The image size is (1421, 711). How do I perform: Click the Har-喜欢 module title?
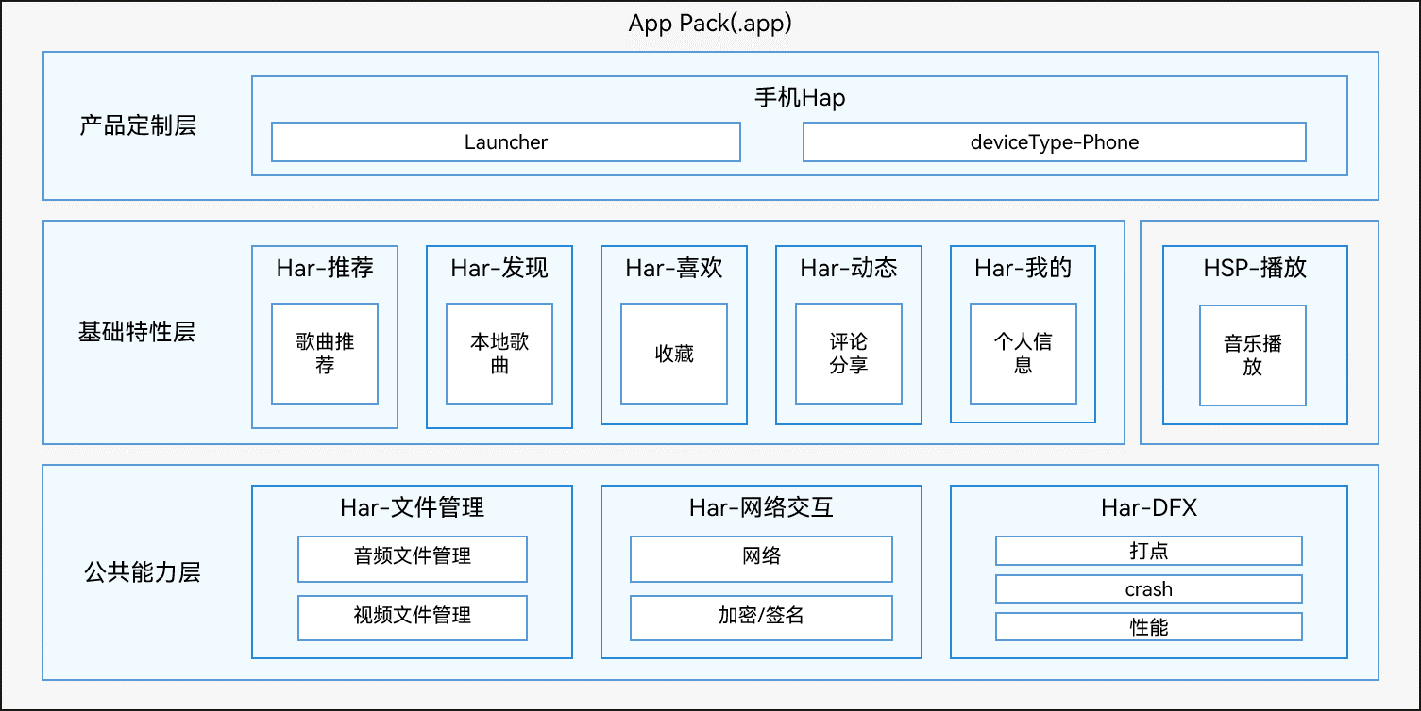click(x=674, y=268)
